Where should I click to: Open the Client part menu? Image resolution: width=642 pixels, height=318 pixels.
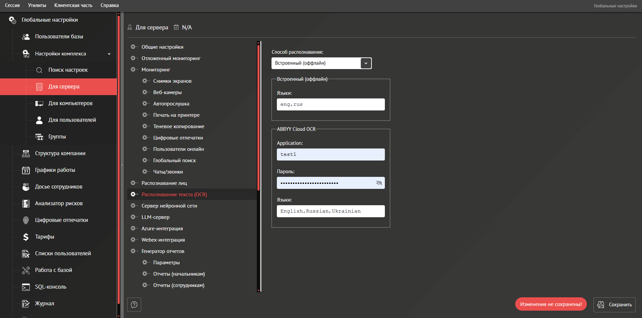[x=73, y=5]
